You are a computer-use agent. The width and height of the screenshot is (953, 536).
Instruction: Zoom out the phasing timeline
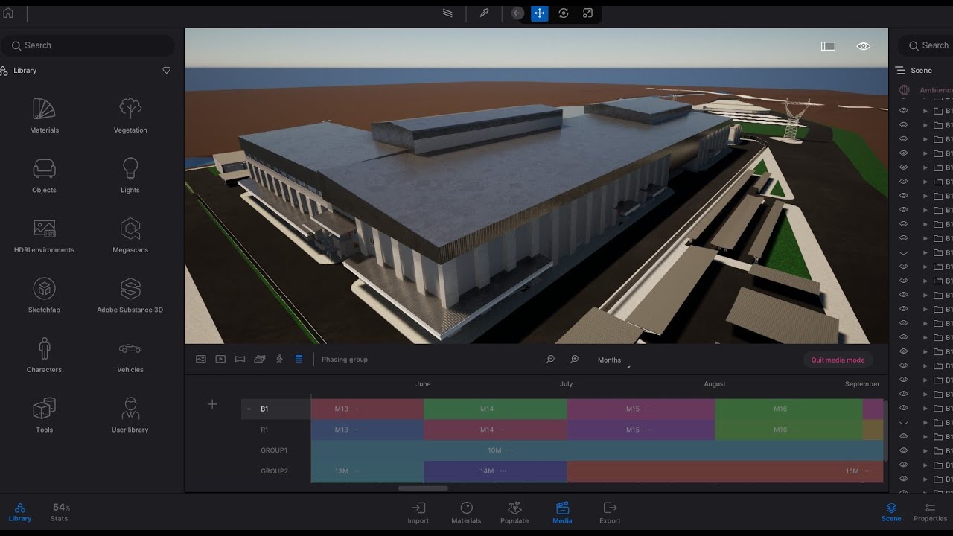coord(550,360)
